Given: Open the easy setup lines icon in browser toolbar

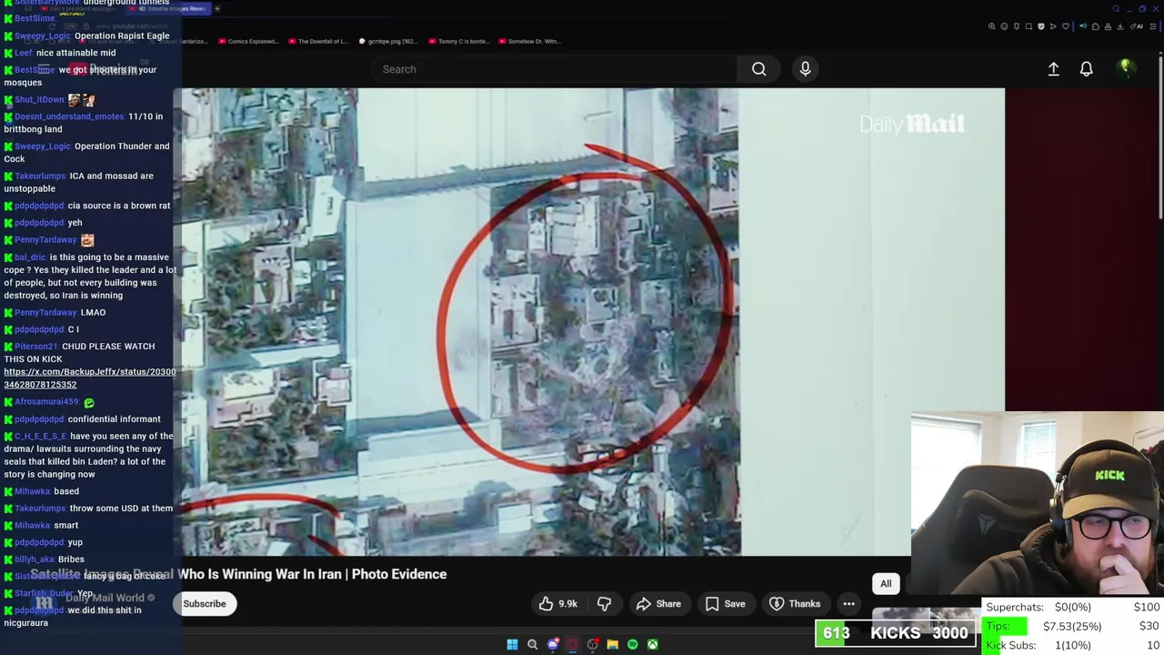Looking at the screenshot, I should [x=1153, y=26].
